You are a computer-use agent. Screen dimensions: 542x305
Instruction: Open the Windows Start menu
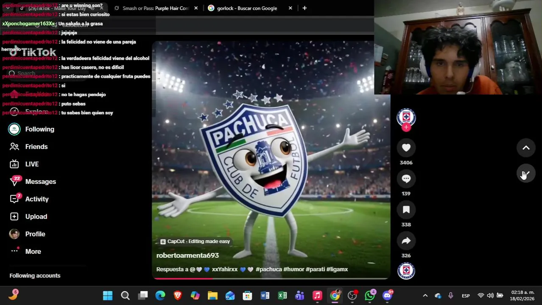click(108, 296)
